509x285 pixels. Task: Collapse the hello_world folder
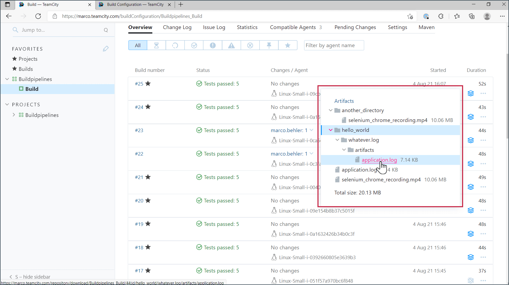[x=331, y=130]
